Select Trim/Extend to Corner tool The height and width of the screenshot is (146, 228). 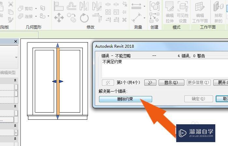pyautogui.click(x=97, y=18)
